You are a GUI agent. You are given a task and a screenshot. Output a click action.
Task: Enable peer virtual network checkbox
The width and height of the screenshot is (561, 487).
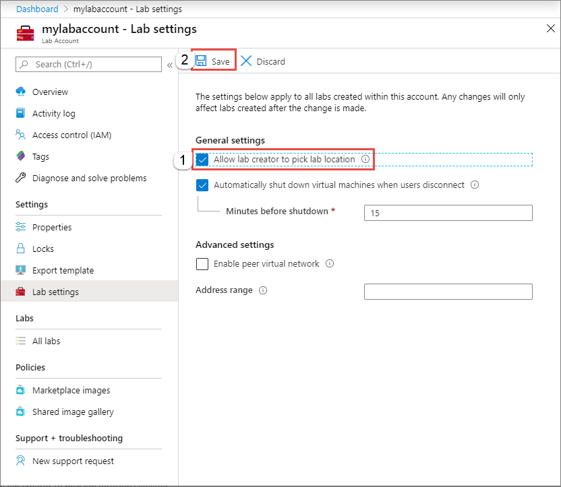(202, 264)
